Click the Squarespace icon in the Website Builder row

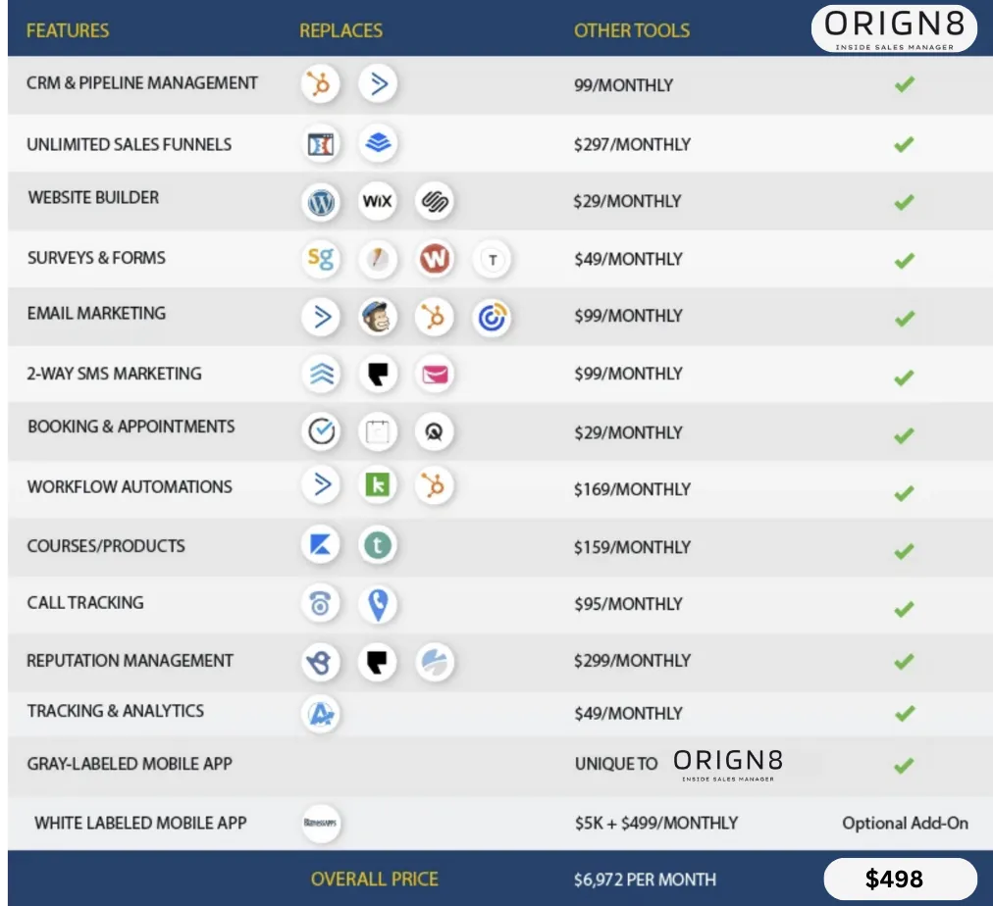pos(435,201)
